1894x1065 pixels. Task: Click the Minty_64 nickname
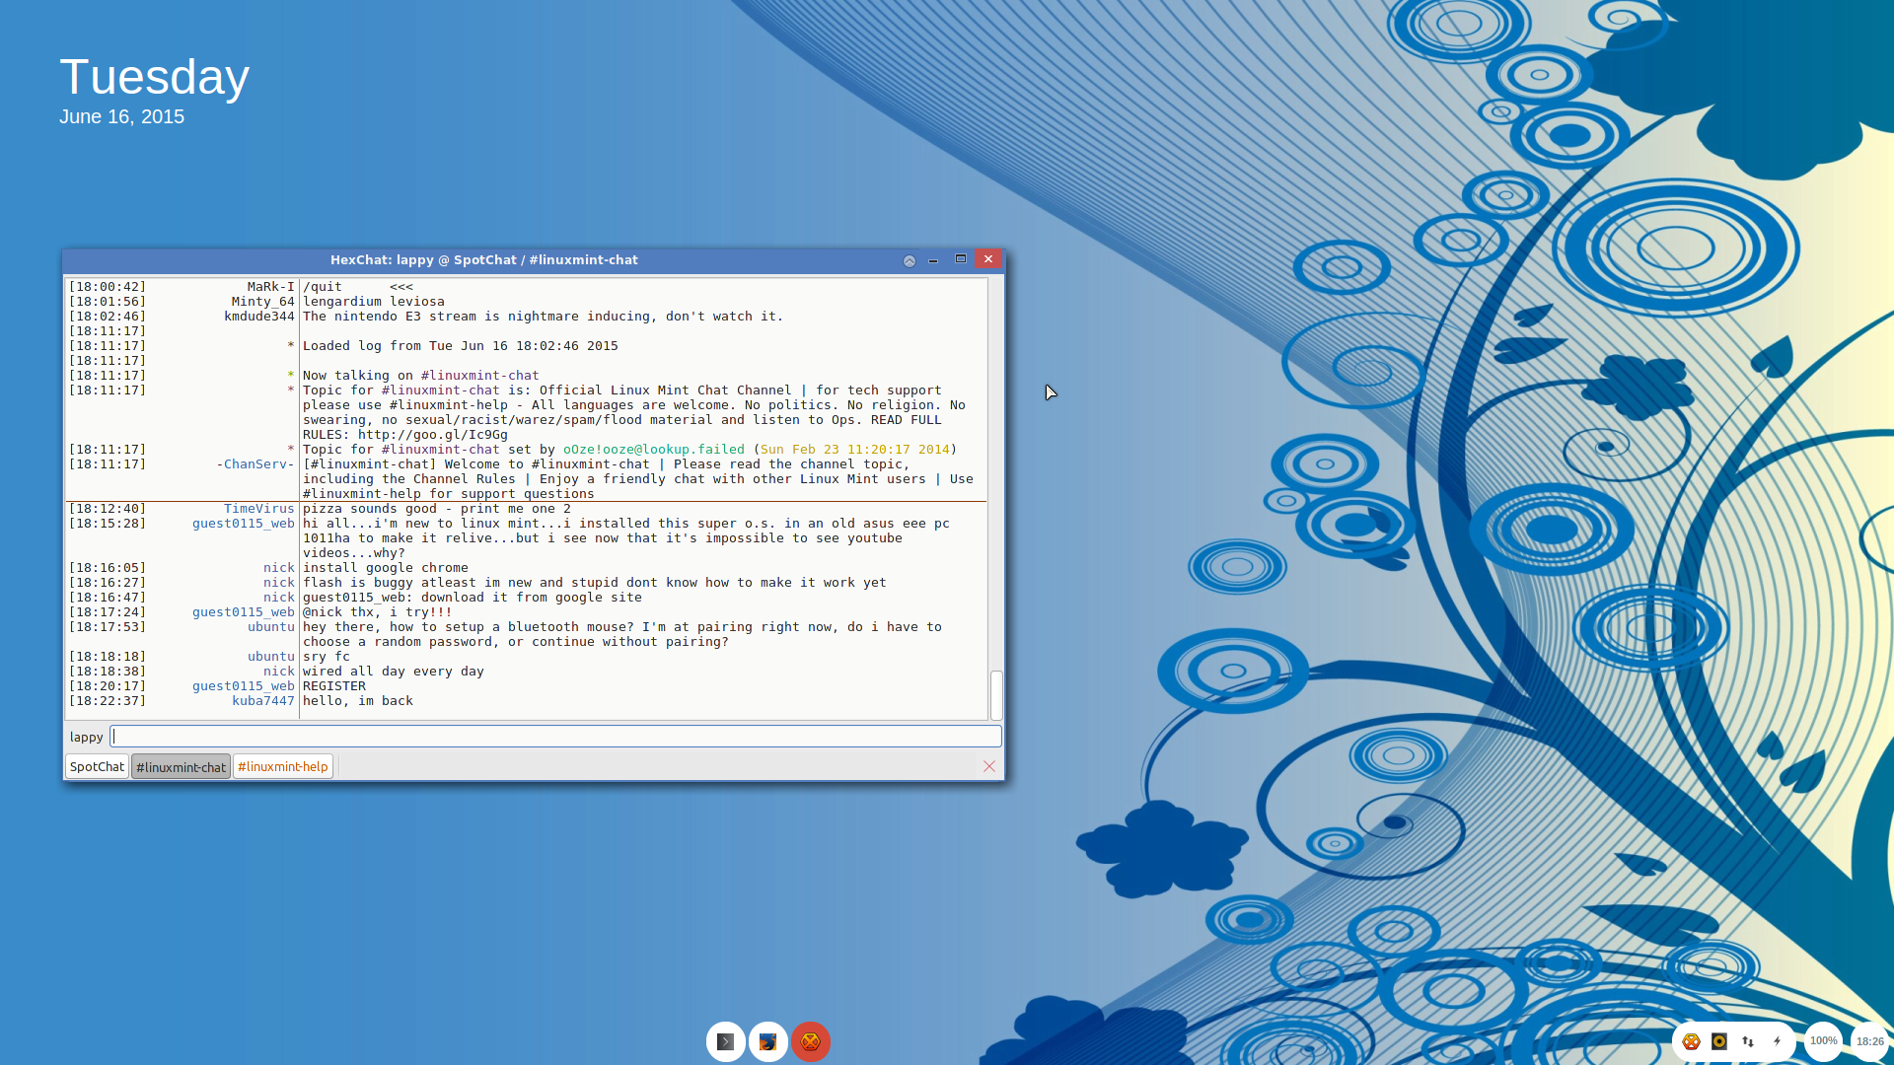coord(263,302)
